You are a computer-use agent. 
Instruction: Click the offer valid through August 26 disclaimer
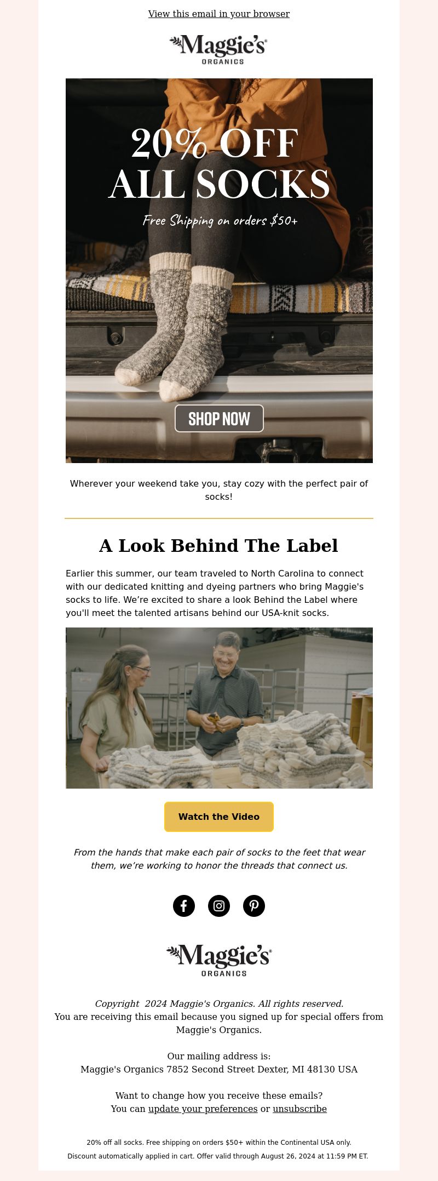click(218, 1156)
